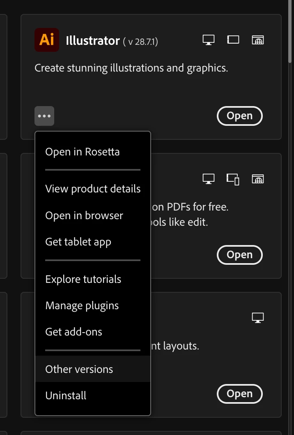Viewport: 294px width, 435px height.
Task: Choose Explore tutorials
Action: click(93, 279)
